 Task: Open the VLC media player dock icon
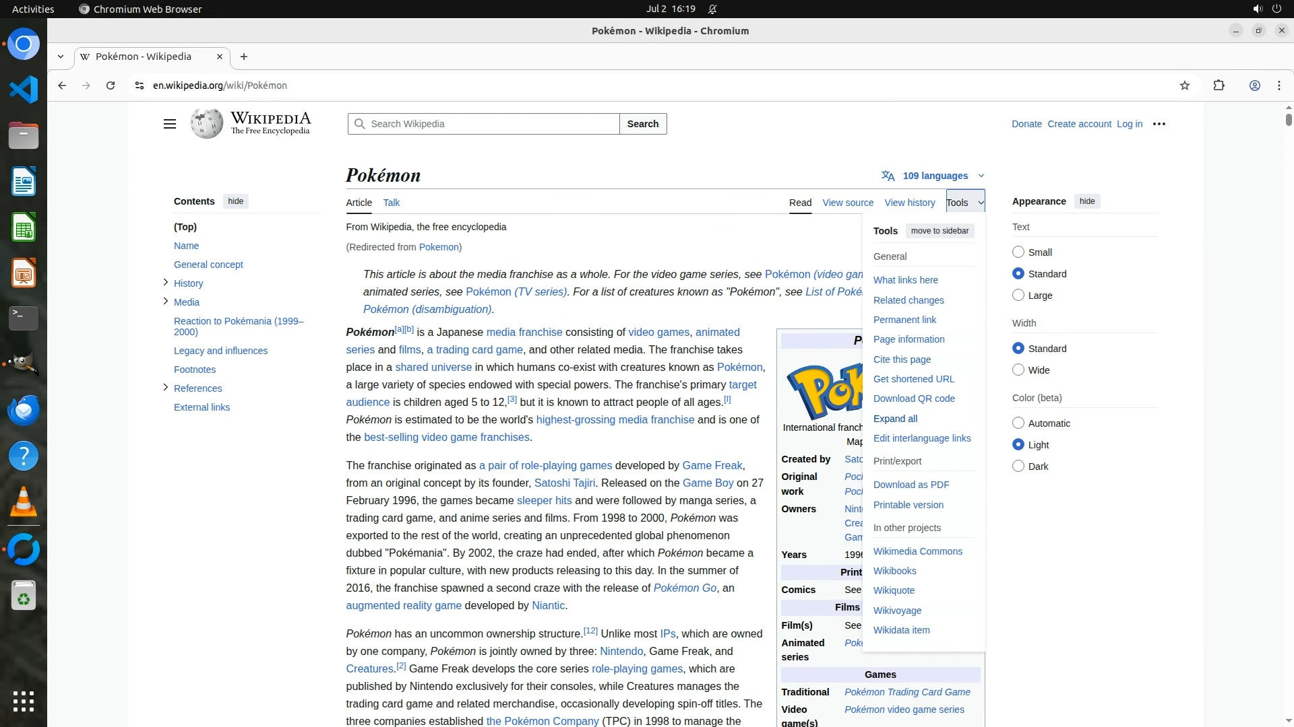coord(24,502)
